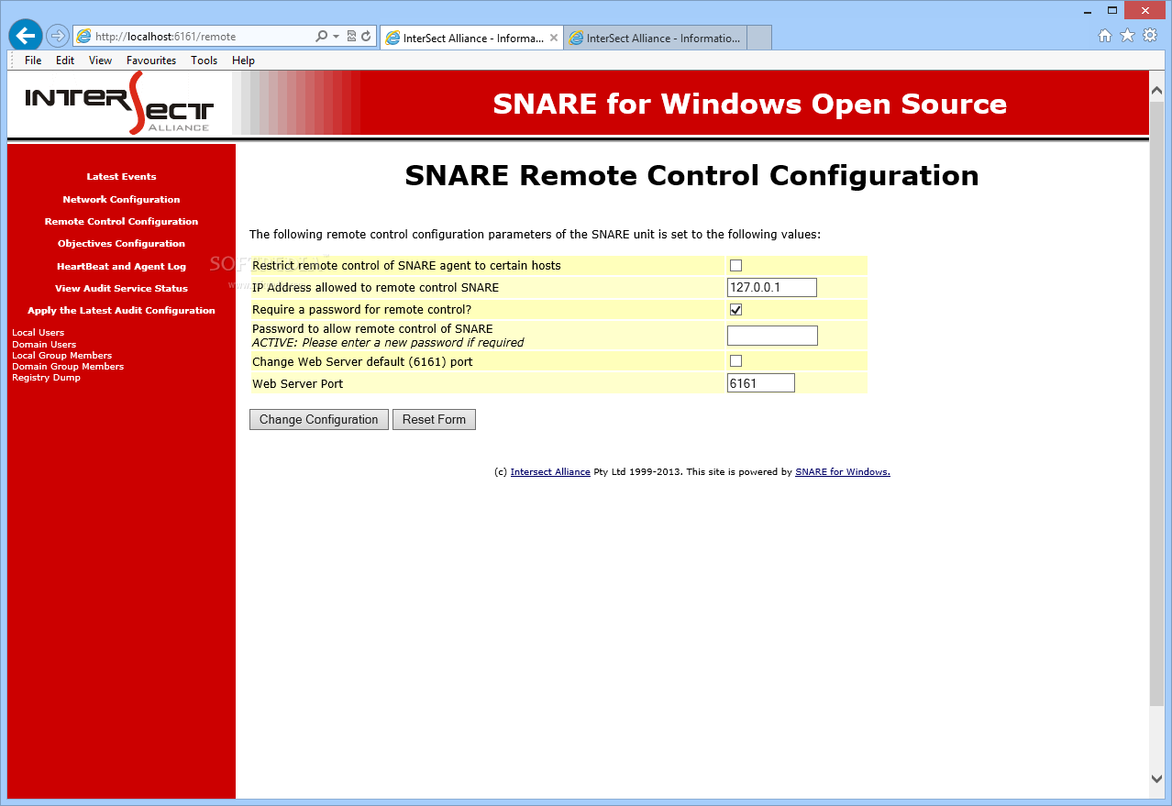This screenshot has height=806, width=1172.
Task: Click 'SNARE Remote Control Configuration' heading
Action: 691,175
